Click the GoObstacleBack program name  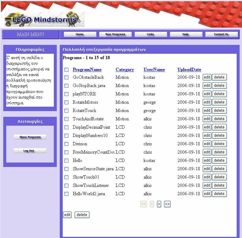tap(88, 77)
